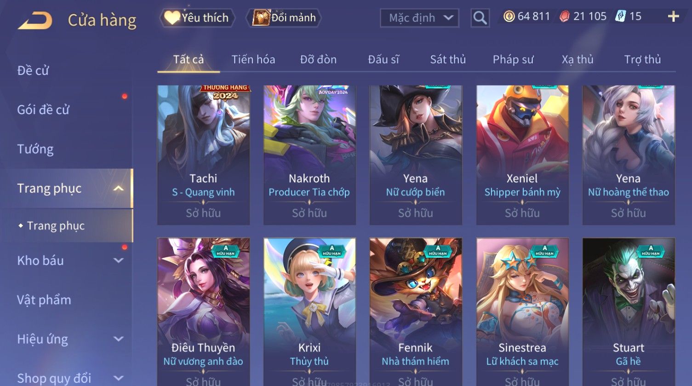The image size is (692, 386).
Task: Open Yêu thích favorites heart button
Action: (x=197, y=18)
